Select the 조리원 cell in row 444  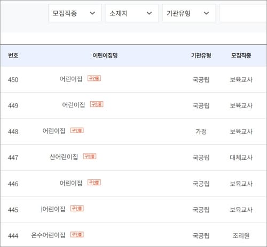click(241, 236)
